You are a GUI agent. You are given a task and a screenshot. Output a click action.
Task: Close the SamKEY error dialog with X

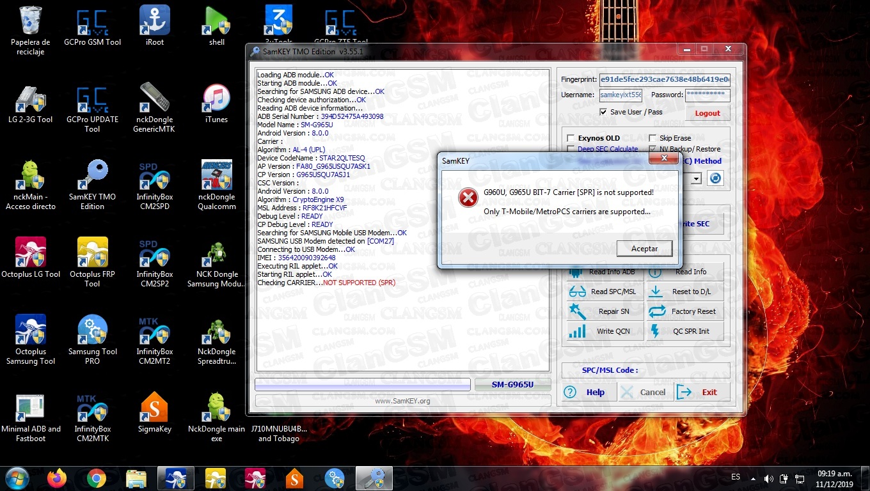(664, 158)
